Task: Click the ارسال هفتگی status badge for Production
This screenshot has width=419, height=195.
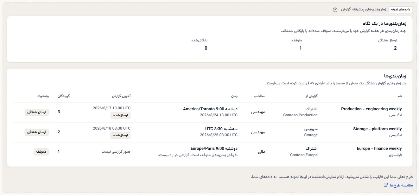Action: [37, 112]
